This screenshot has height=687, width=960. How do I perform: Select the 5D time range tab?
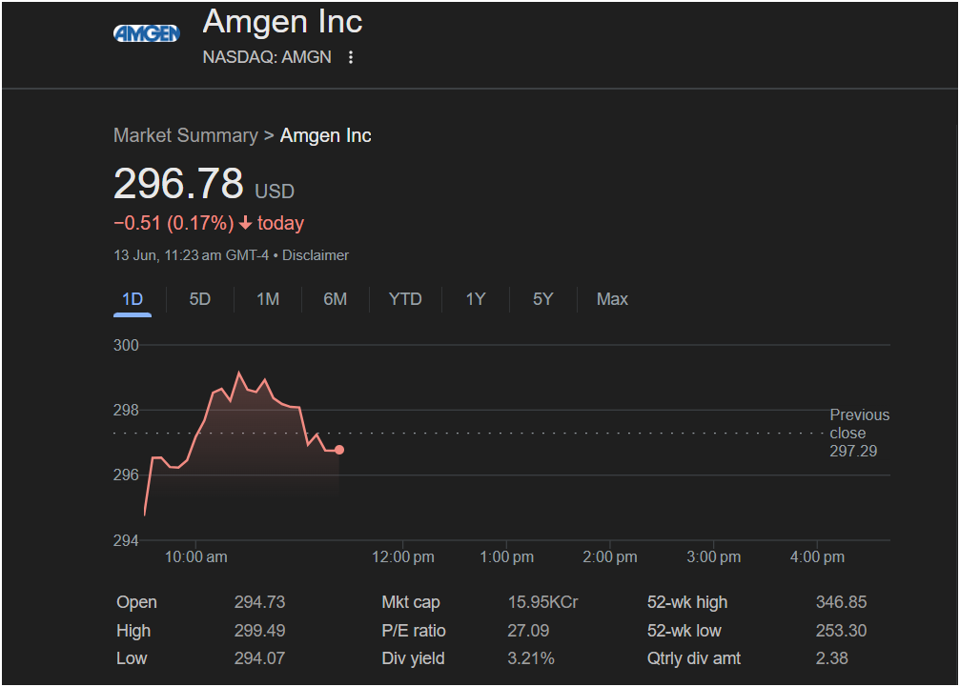[x=199, y=299]
